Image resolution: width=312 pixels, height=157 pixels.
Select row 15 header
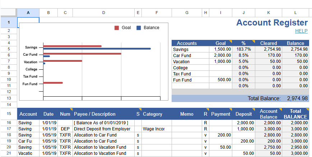pos(8,114)
